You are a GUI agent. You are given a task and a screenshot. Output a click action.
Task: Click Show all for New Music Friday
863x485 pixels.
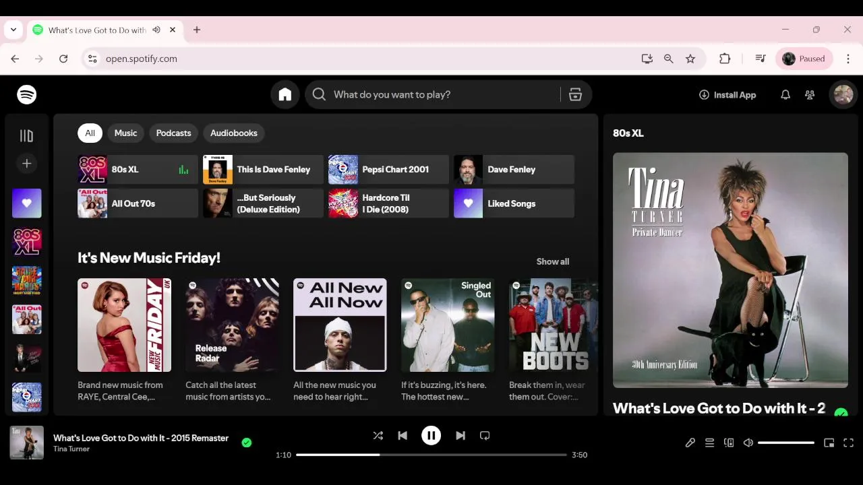pos(553,261)
